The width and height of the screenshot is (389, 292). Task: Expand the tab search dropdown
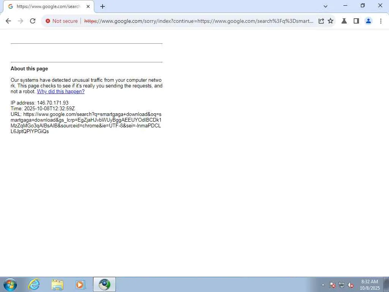326,6
